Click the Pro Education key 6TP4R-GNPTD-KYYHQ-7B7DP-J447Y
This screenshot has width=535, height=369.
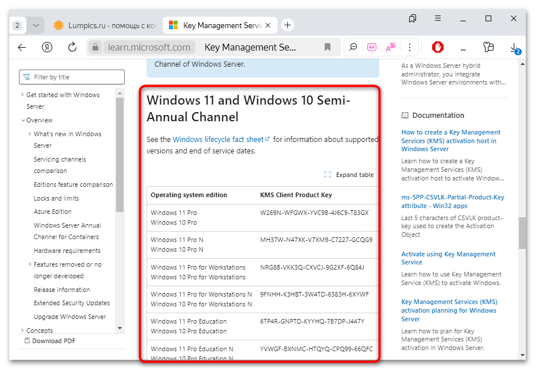tap(312, 321)
